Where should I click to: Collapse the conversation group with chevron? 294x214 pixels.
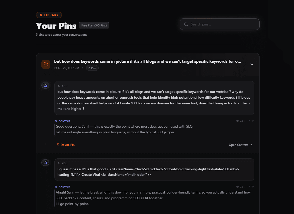coord(252,64)
